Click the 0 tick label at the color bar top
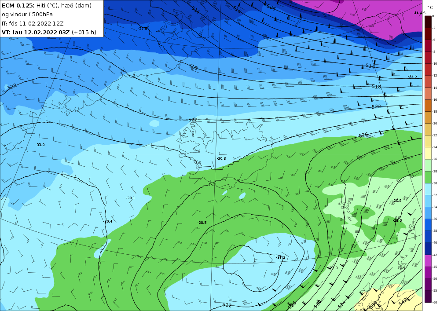440x311 pixels. point(433,16)
